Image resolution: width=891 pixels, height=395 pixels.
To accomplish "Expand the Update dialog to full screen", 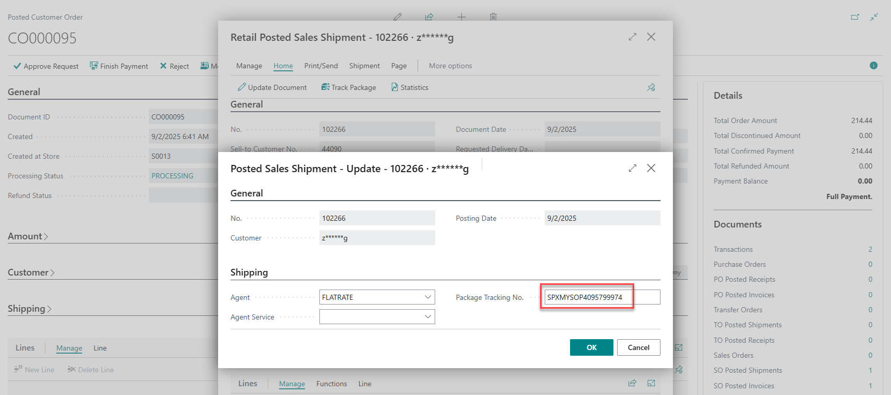I will tap(632, 168).
